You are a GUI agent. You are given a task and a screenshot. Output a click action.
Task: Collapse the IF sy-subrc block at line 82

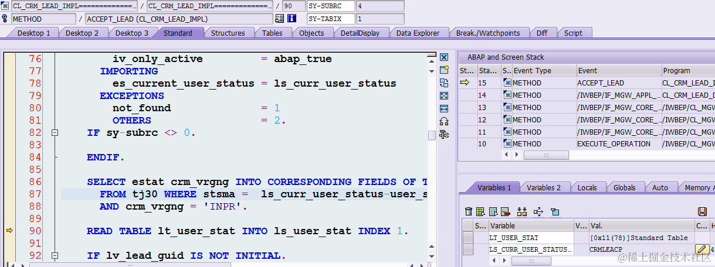[55, 133]
